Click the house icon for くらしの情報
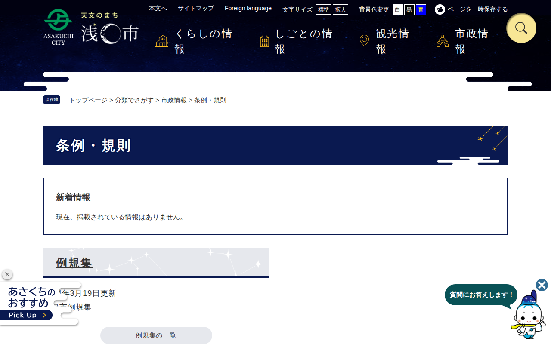This screenshot has width=551, height=344. pyautogui.click(x=162, y=41)
